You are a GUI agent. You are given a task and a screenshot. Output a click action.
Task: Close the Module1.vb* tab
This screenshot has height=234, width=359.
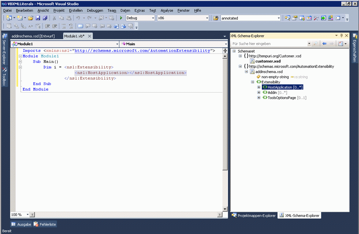pos(89,36)
